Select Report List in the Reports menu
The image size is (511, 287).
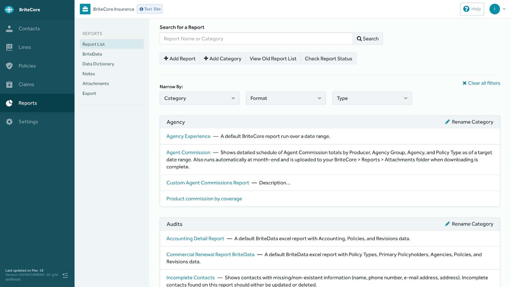112,44
